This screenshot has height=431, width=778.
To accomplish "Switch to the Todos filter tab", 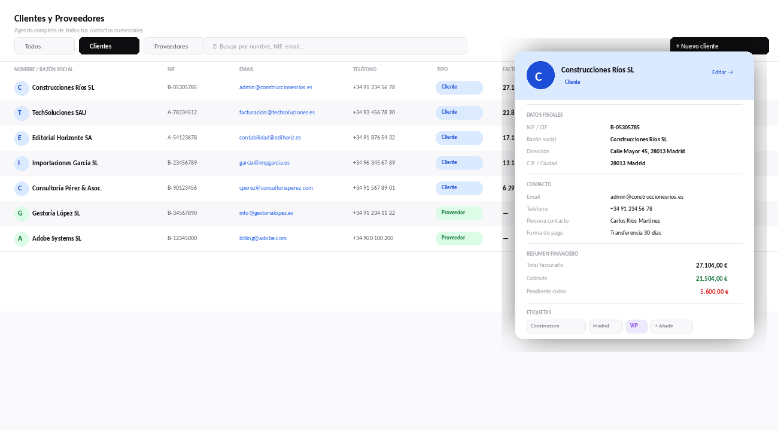I will pos(44,46).
